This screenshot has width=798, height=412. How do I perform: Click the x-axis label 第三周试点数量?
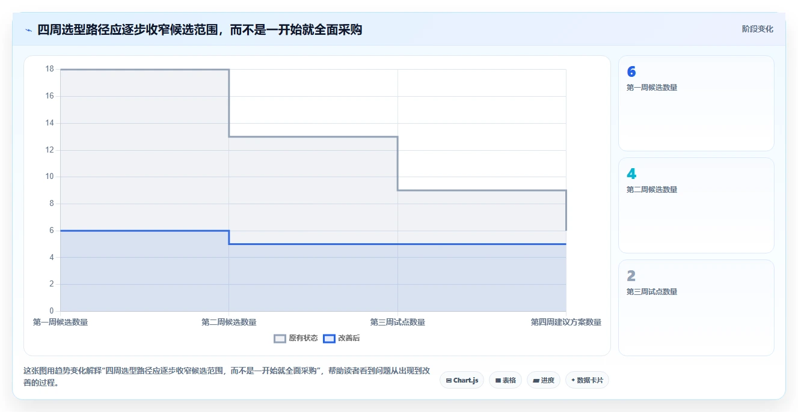(397, 323)
